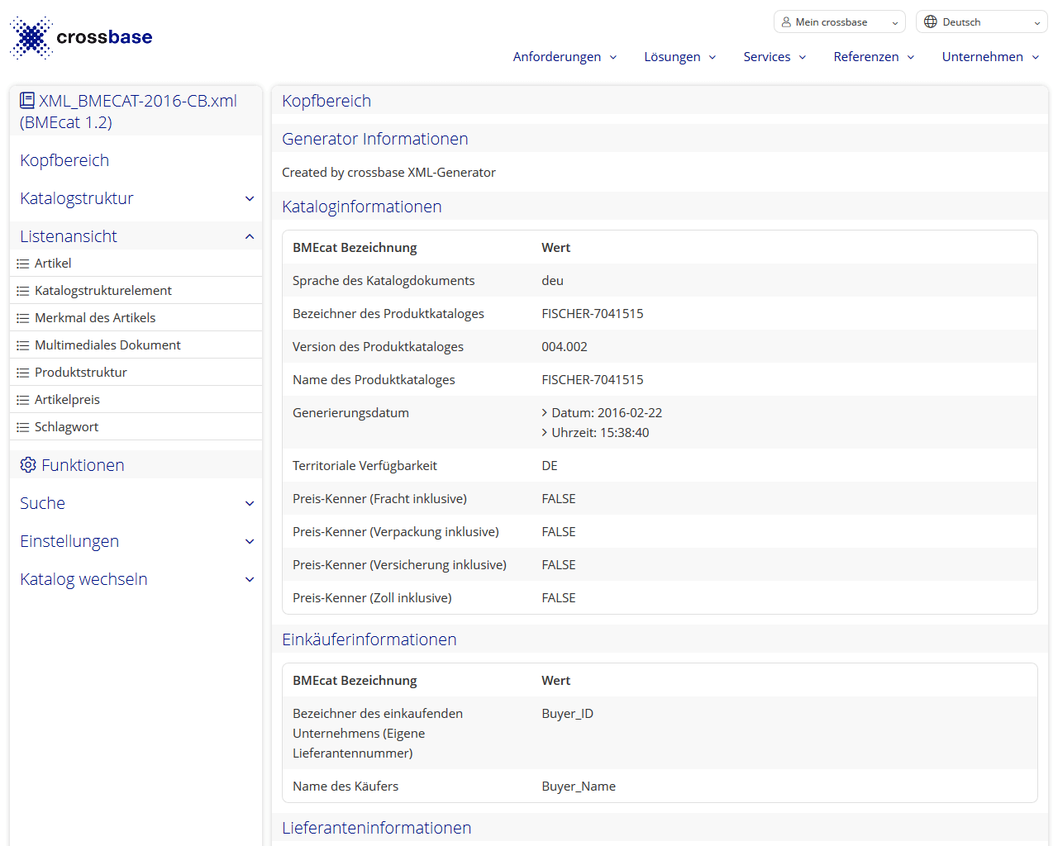Image resolution: width=1058 pixels, height=846 pixels.
Task: Click the 'Territoriale Verfügbarkeit' label
Action: [365, 466]
